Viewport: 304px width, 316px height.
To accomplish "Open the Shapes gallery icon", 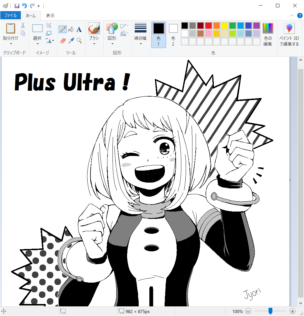I will 112,28.
